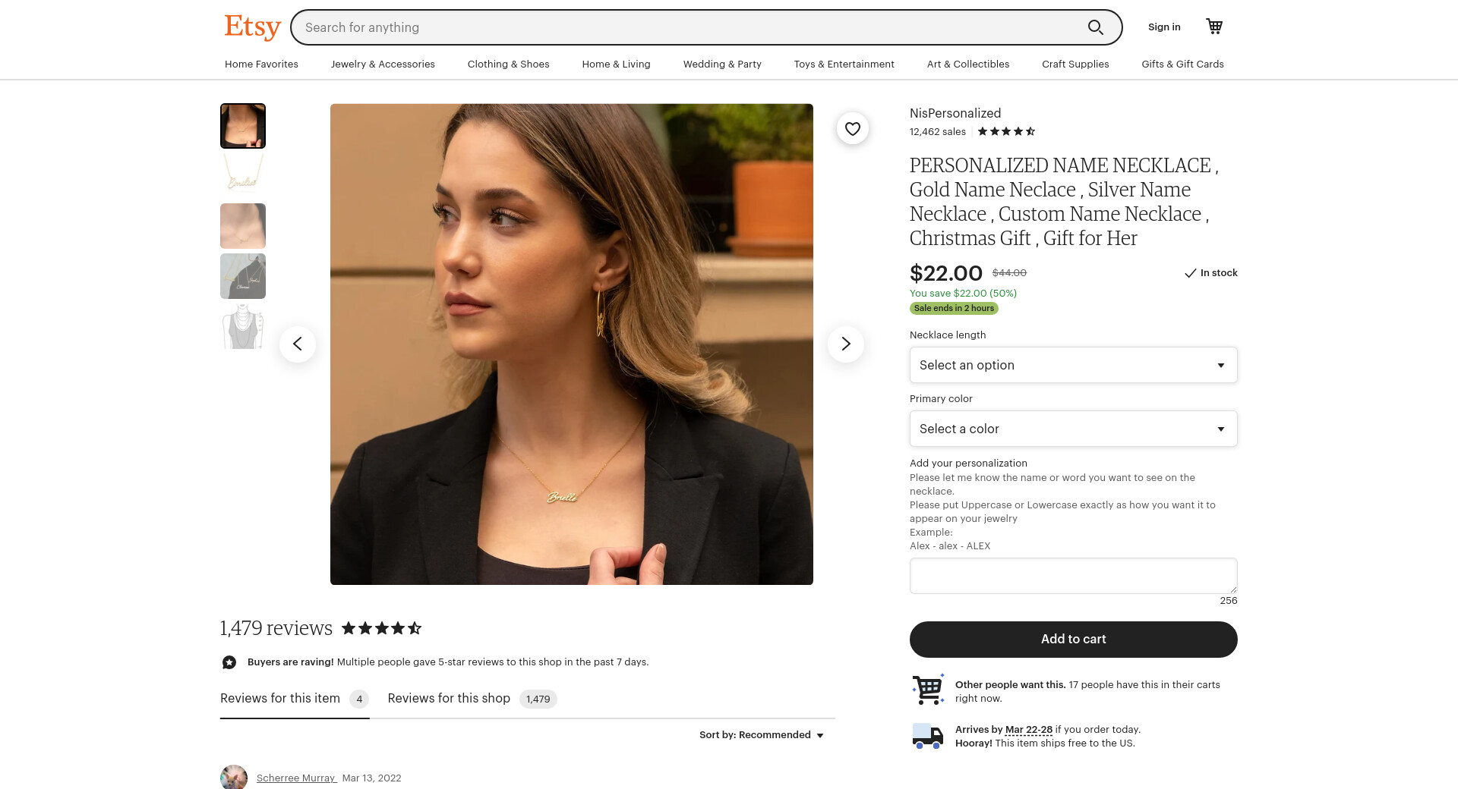
Task: Click the shop star rating near sales count
Action: pyautogui.click(x=1006, y=131)
